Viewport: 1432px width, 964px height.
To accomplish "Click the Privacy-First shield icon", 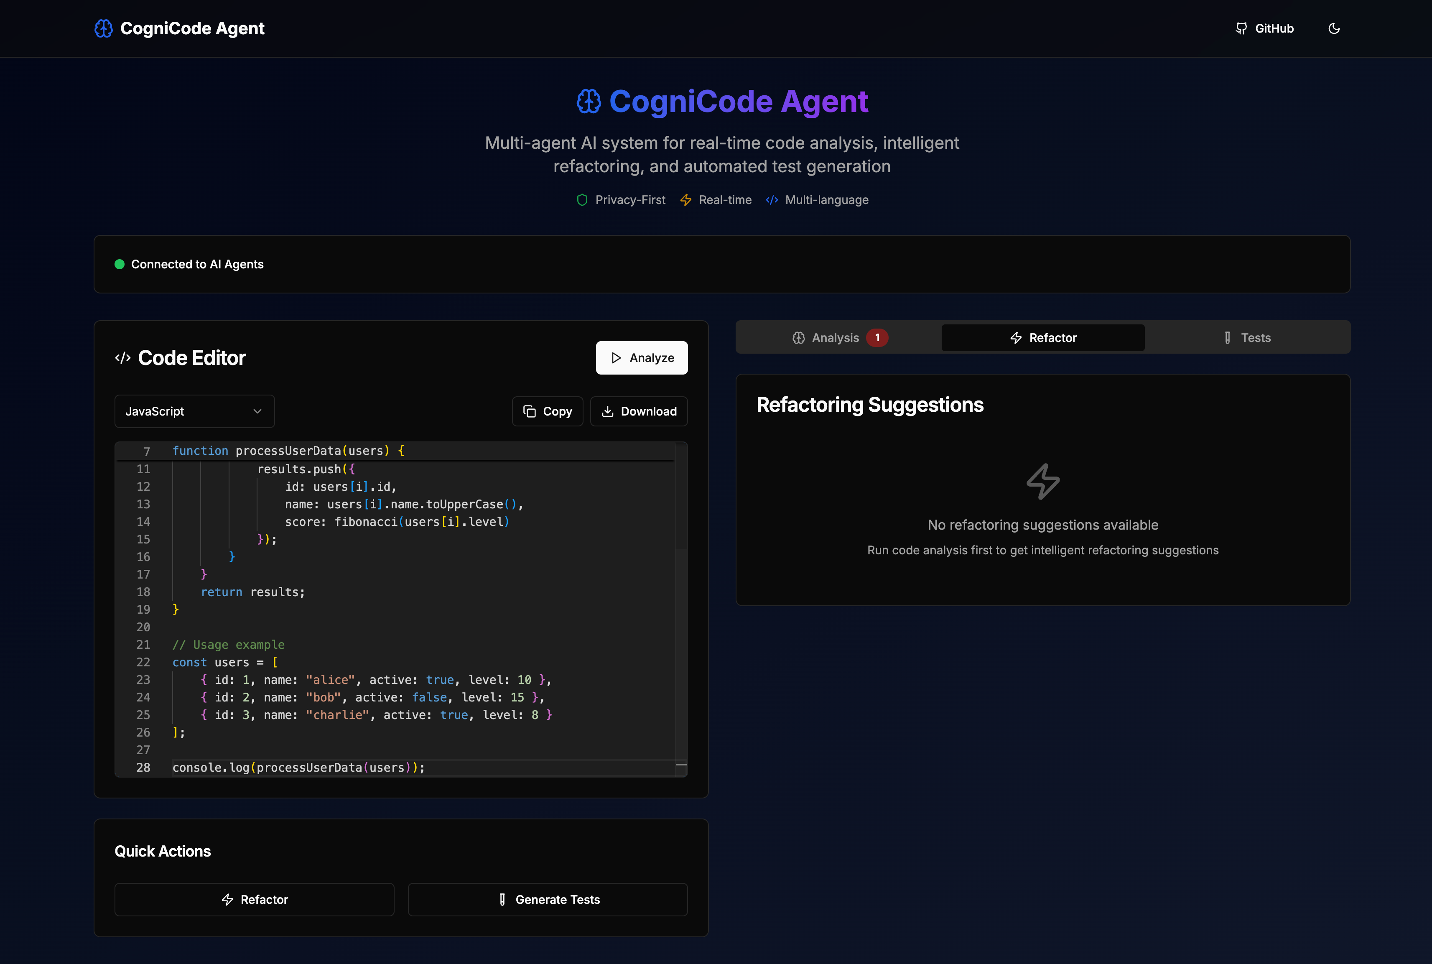I will pos(582,200).
